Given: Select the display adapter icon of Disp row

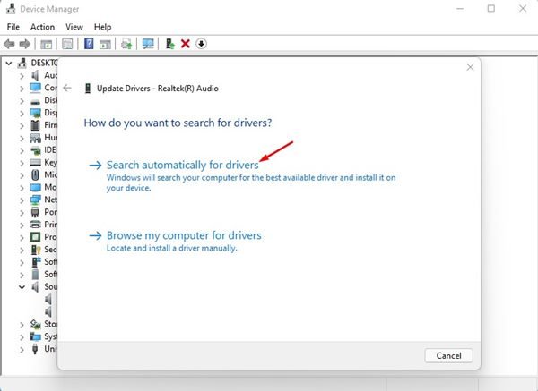Looking at the screenshot, I should [35, 113].
